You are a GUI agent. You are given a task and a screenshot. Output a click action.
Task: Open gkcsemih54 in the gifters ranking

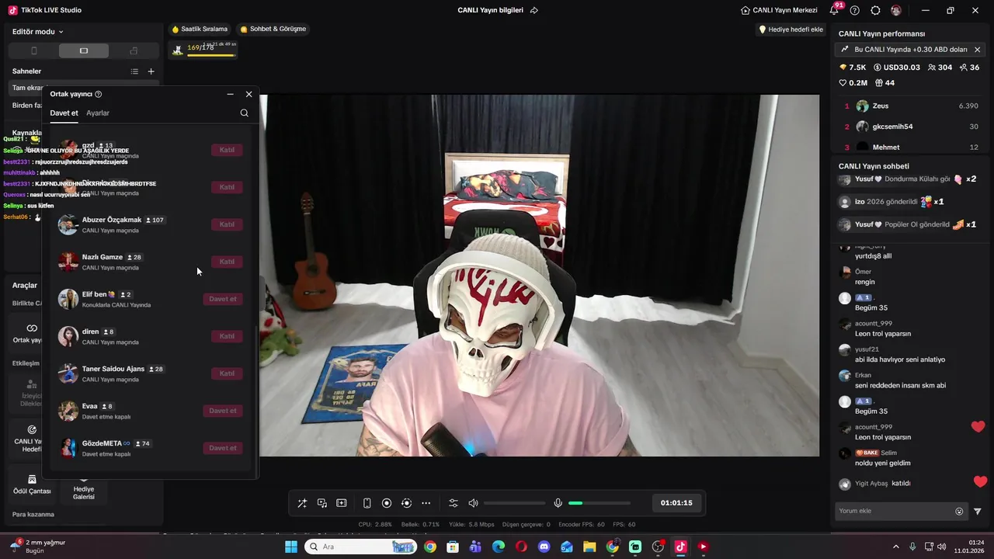tap(912, 127)
